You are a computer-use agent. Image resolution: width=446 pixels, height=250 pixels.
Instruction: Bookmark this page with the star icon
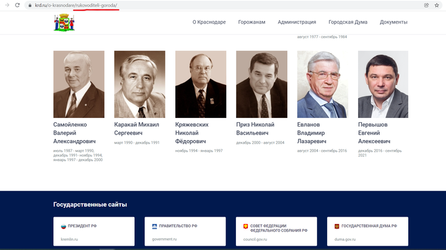click(437, 5)
